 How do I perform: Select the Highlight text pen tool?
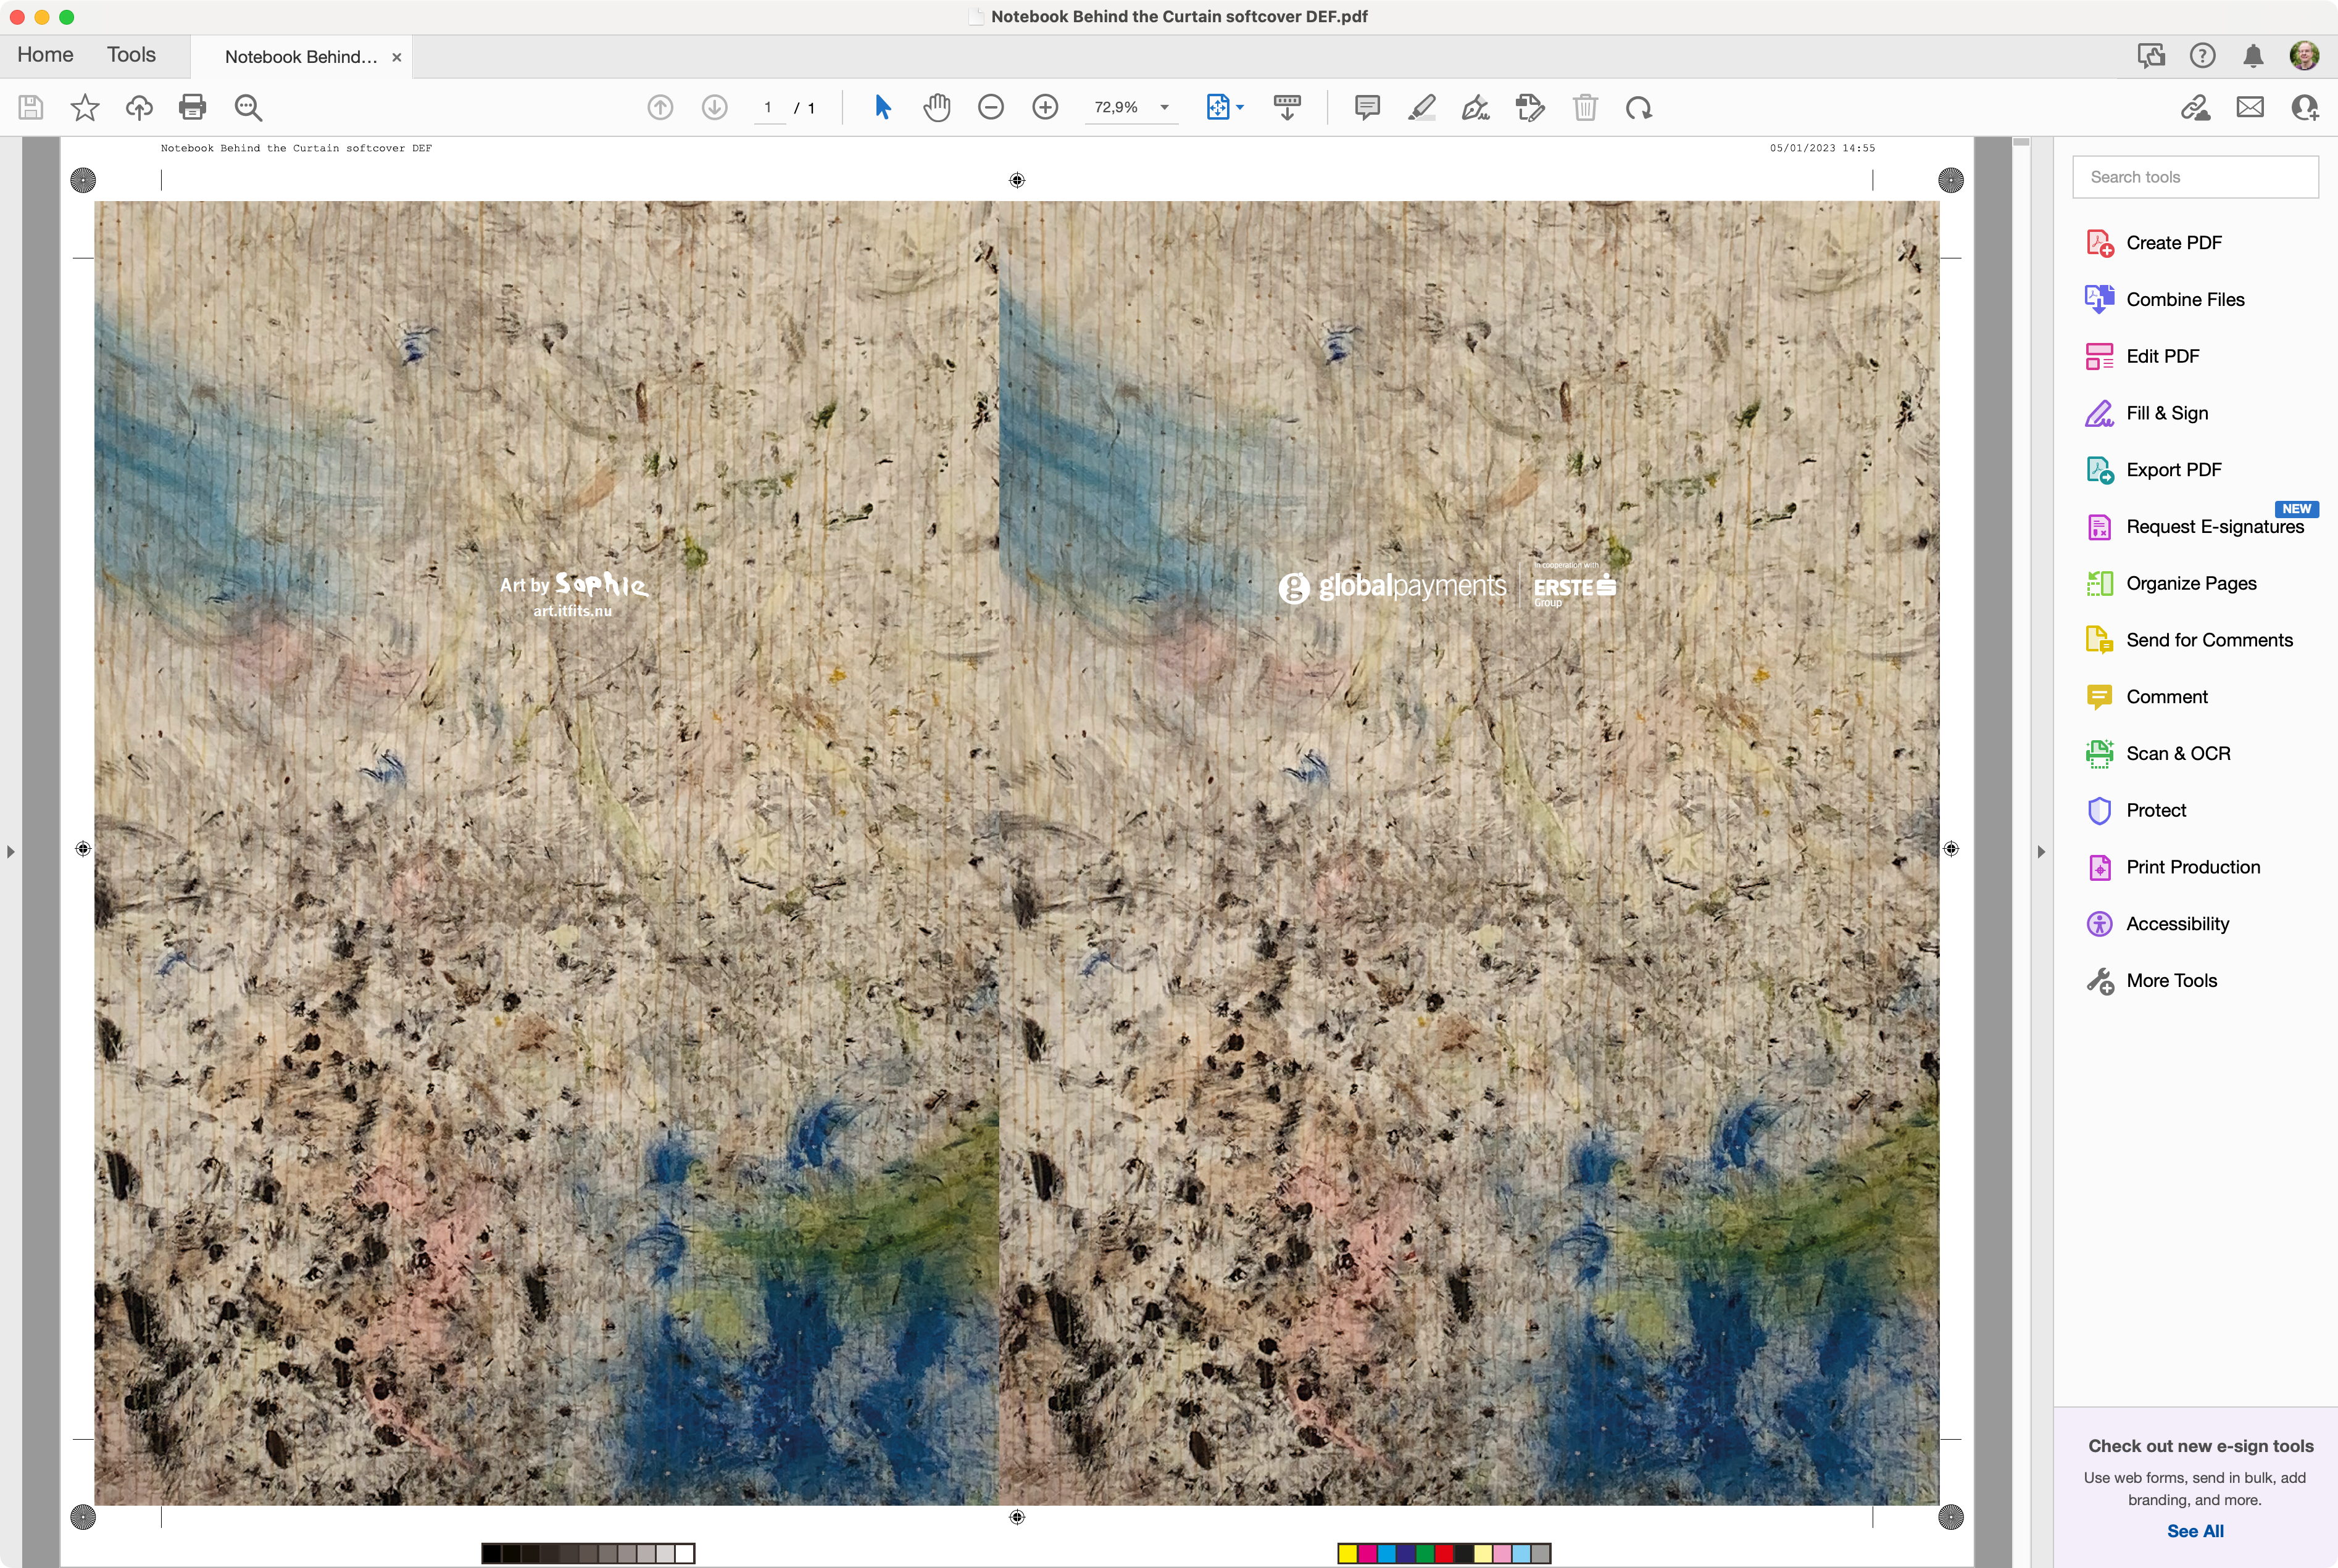(x=1421, y=107)
